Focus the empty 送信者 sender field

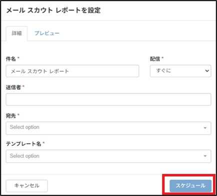click(x=108, y=99)
